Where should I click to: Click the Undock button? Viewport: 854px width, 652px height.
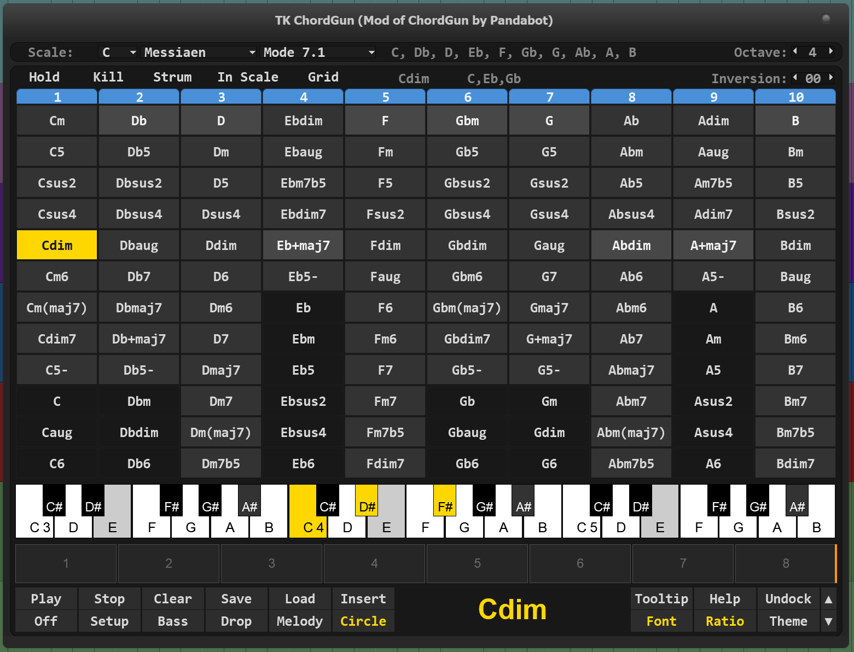click(788, 599)
